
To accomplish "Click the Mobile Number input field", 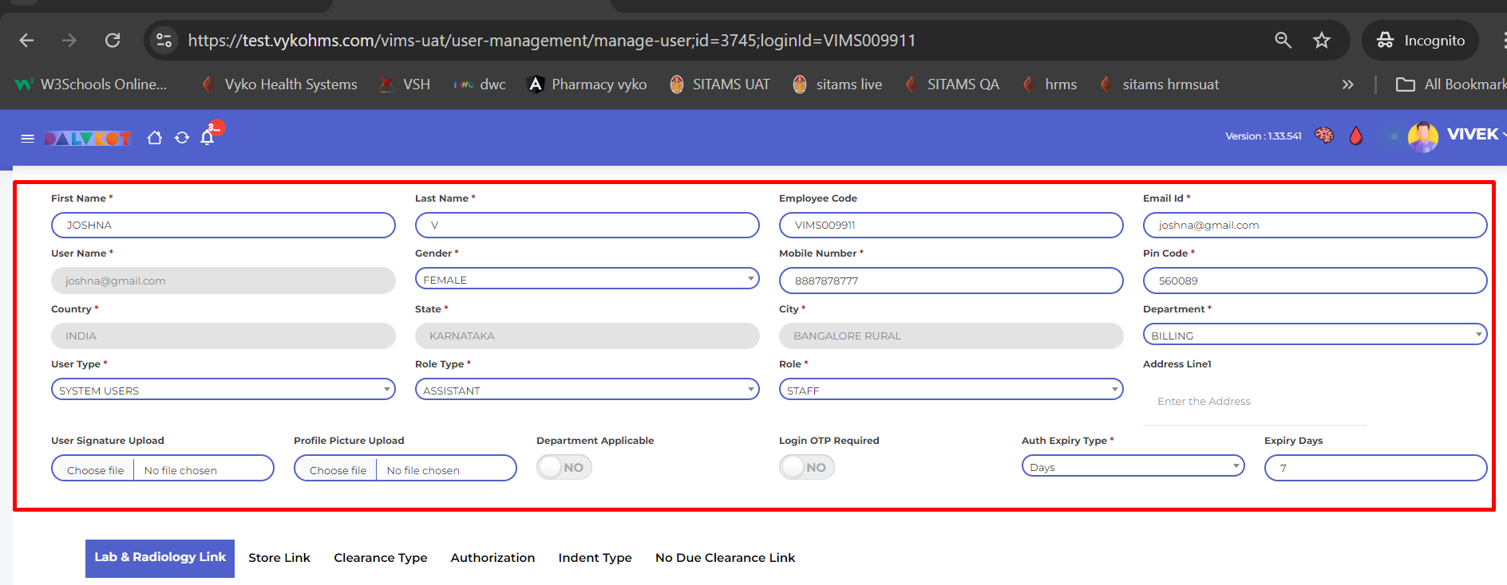I will click(x=951, y=281).
